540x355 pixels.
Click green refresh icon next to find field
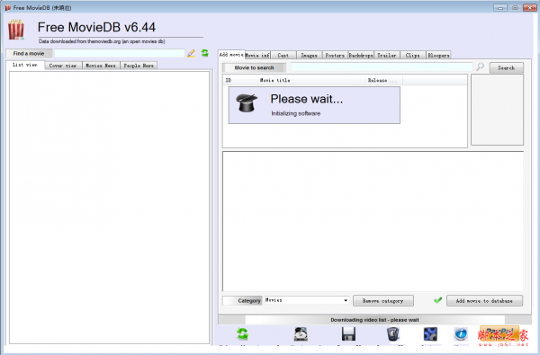tap(205, 53)
